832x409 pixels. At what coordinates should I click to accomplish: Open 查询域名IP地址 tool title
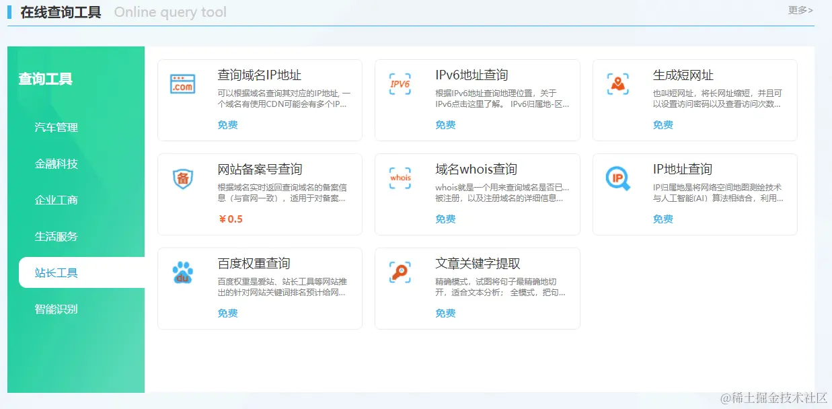pos(259,75)
